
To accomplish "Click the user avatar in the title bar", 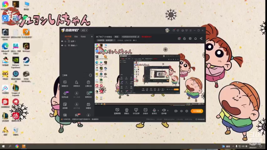I will click(x=167, y=30).
